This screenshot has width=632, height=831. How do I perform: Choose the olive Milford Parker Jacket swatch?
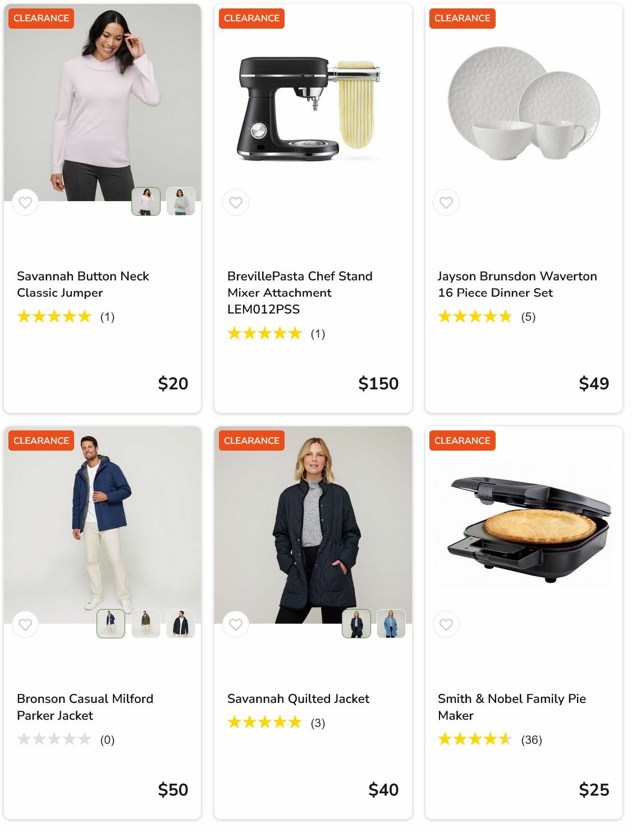pyautogui.click(x=146, y=624)
